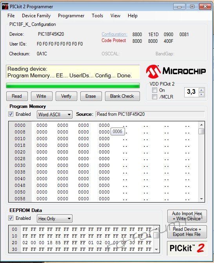
Task: Click the Microchip logo
Action: 176,71
